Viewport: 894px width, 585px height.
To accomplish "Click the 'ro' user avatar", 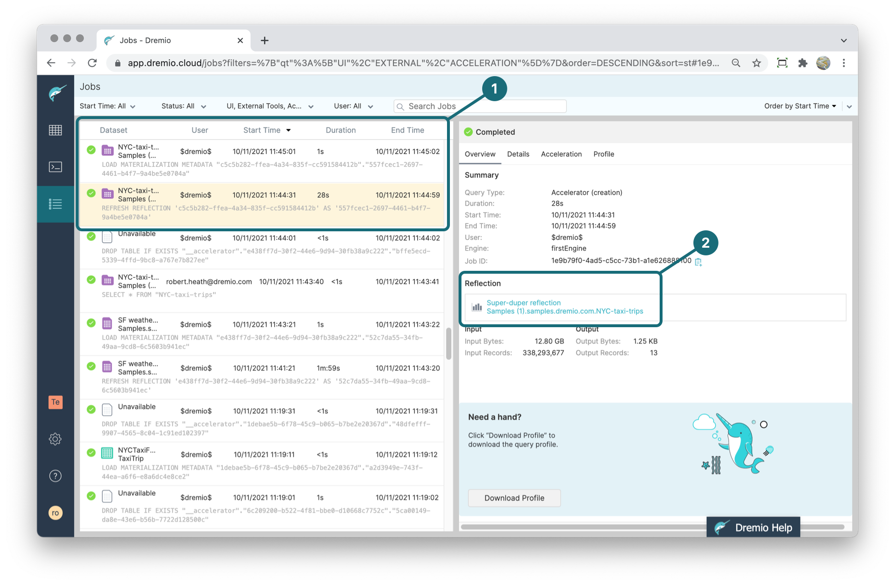I will [55, 513].
